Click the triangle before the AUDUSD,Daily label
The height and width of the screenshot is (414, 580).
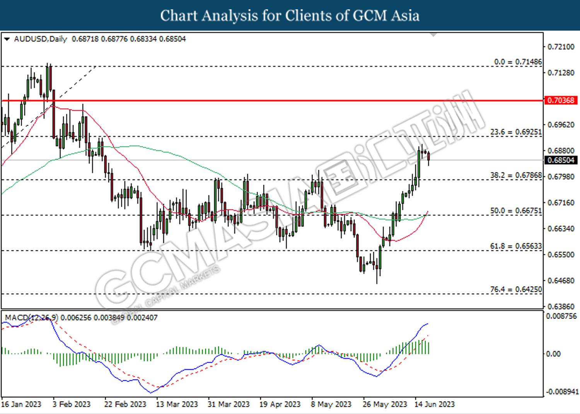tap(7, 39)
